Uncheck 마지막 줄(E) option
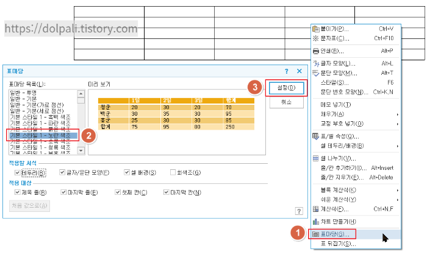Image resolution: width=427 pixels, height=257 pixels. (x=63, y=192)
